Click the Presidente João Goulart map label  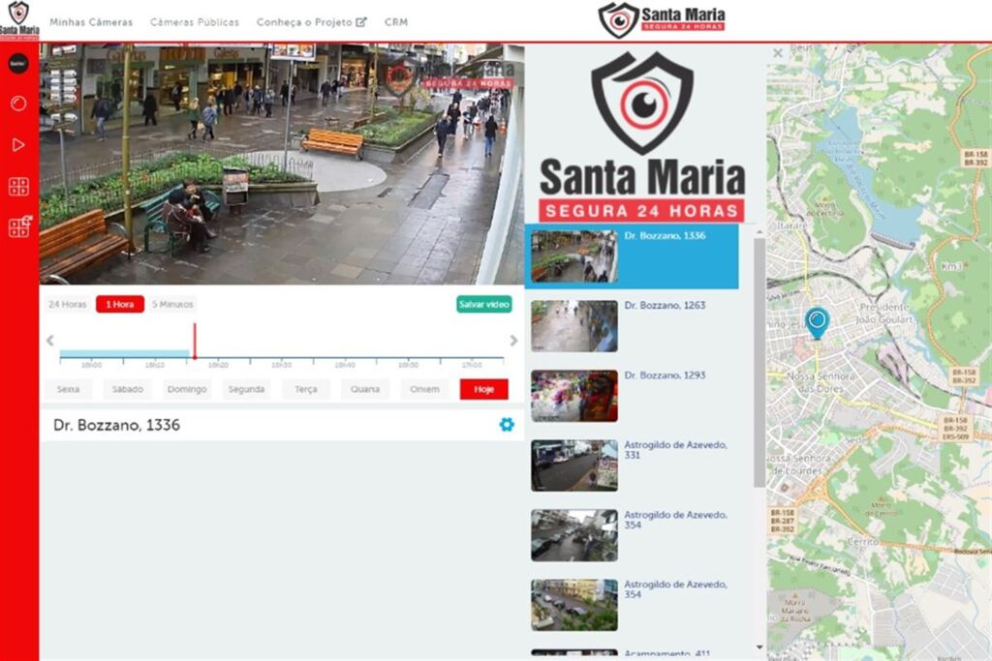(x=885, y=314)
